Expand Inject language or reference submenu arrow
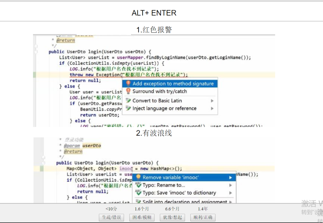The height and width of the screenshot is (223, 323). tap(212, 109)
